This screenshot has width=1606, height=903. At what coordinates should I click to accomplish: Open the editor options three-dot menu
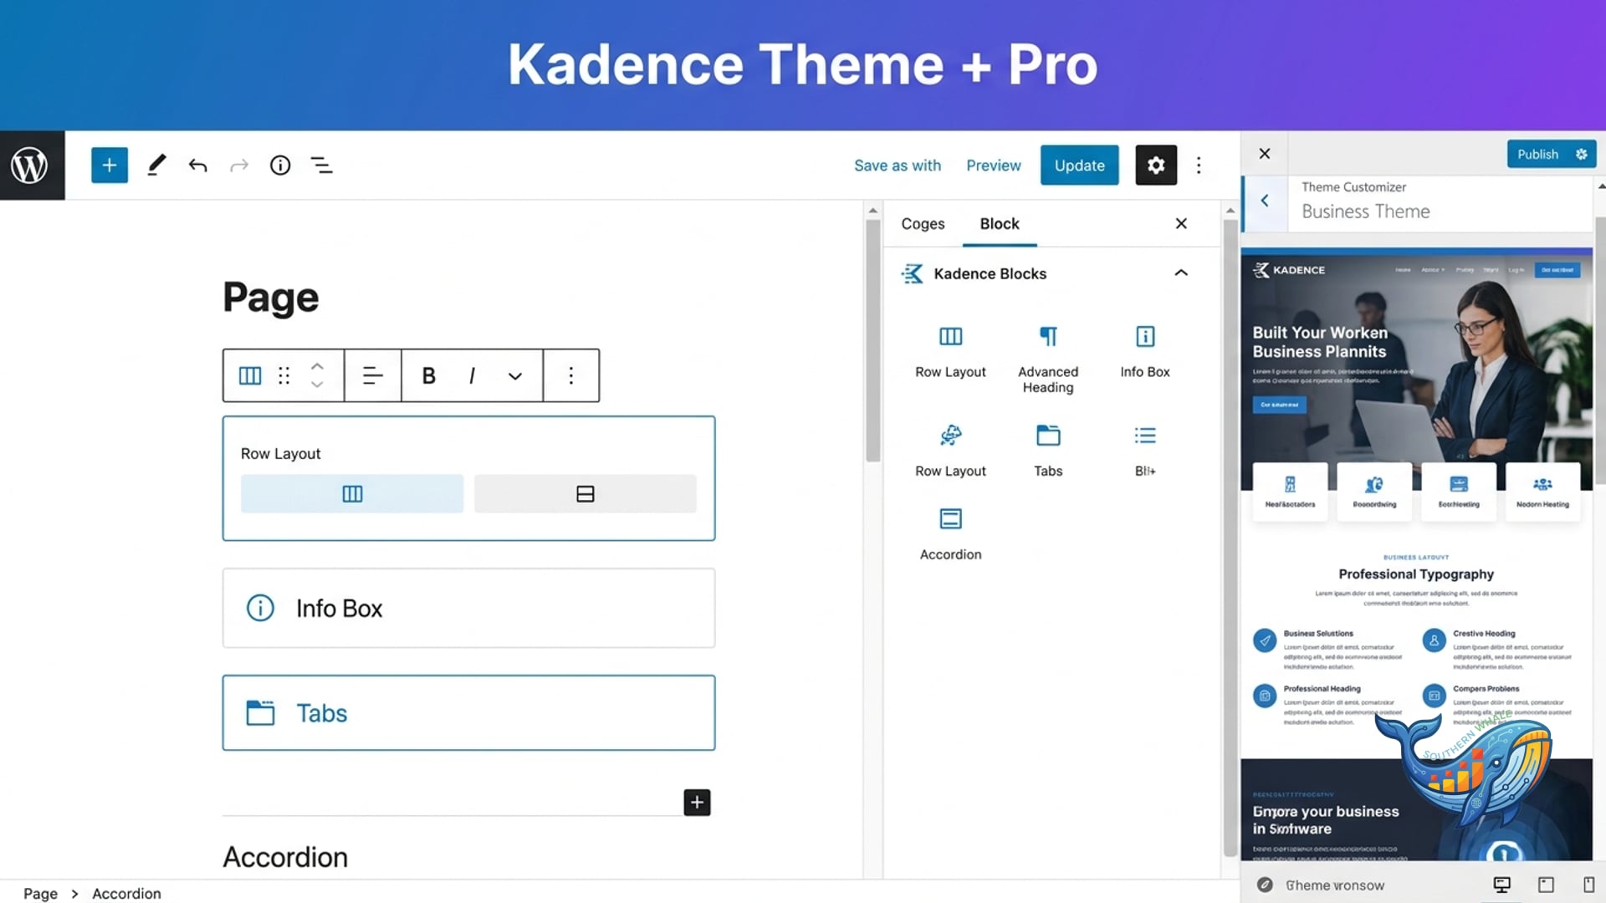coord(1199,166)
